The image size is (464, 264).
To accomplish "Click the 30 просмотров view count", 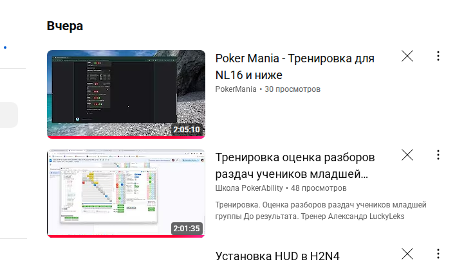I will click(292, 89).
